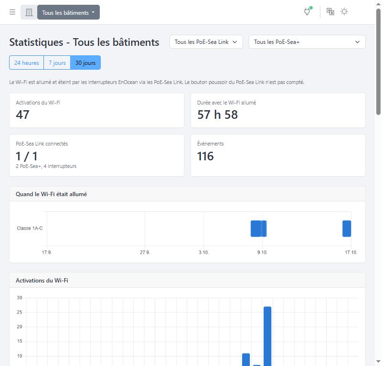This screenshot has height=366, width=382.
Task: Click the Wi-Fi timeline bar near 17.10.
Action: click(347, 229)
